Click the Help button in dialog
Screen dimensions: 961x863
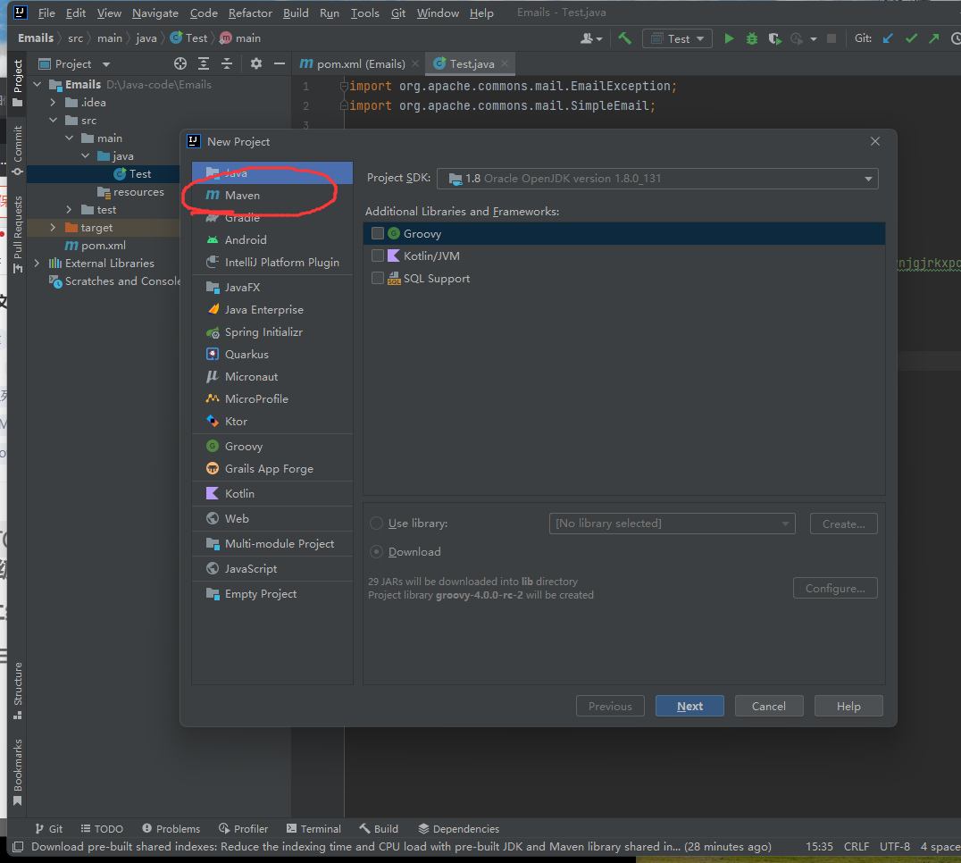848,706
